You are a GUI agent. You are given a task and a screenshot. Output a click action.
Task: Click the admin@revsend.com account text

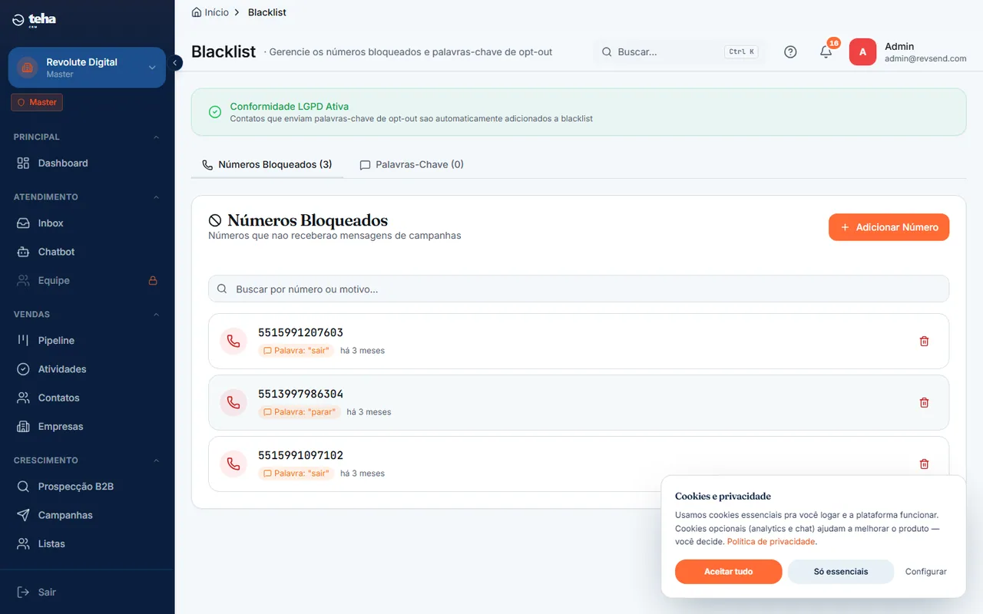click(x=925, y=58)
